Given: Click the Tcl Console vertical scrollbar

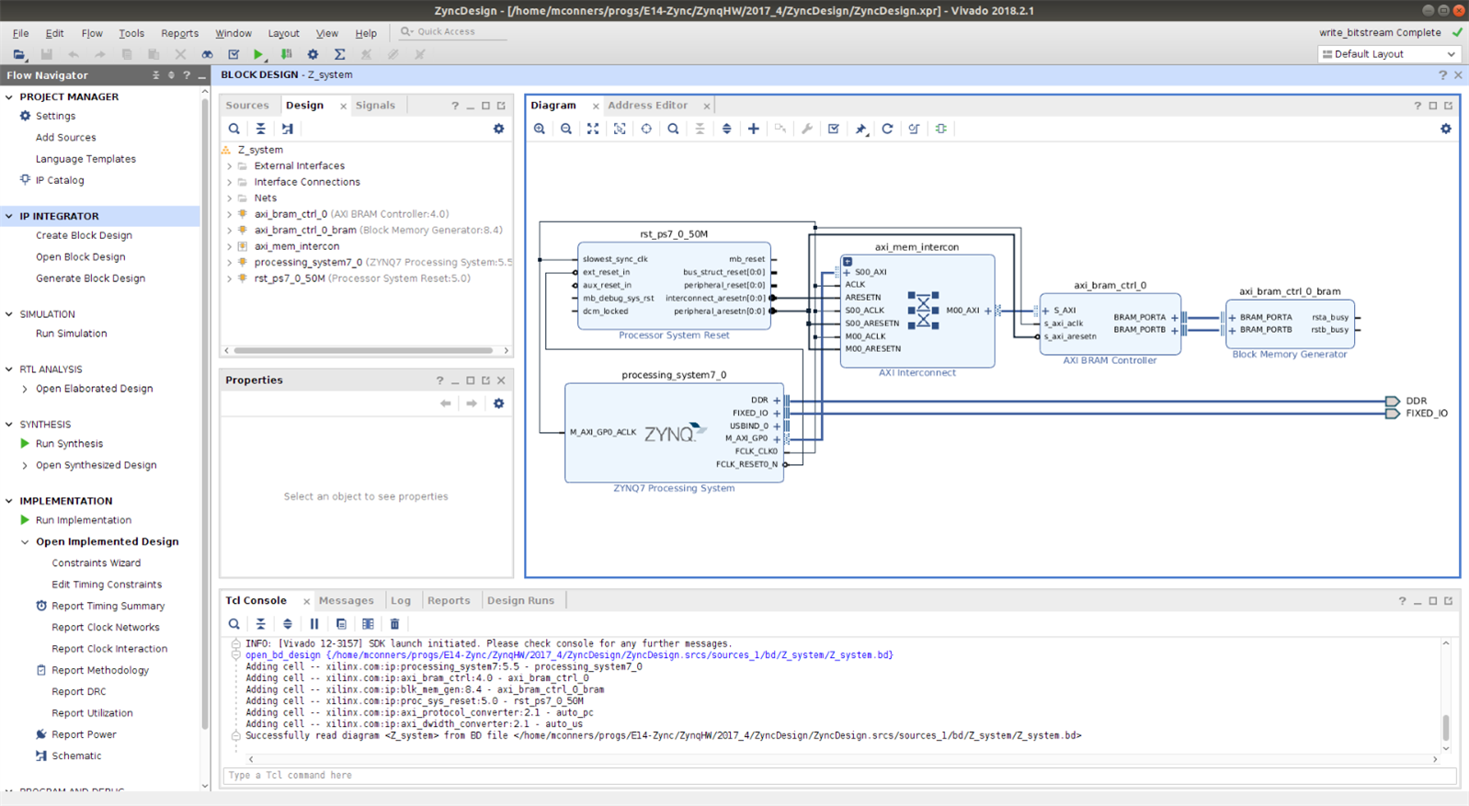Looking at the screenshot, I should click(1446, 728).
